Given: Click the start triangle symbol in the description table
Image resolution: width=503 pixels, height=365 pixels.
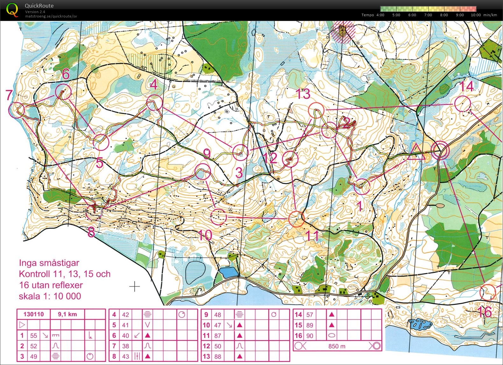Looking at the screenshot, I should (x=22, y=325).
